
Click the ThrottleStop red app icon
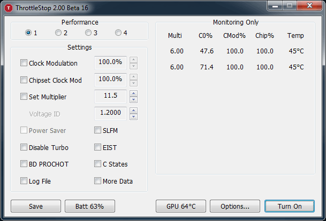click(x=9, y=8)
